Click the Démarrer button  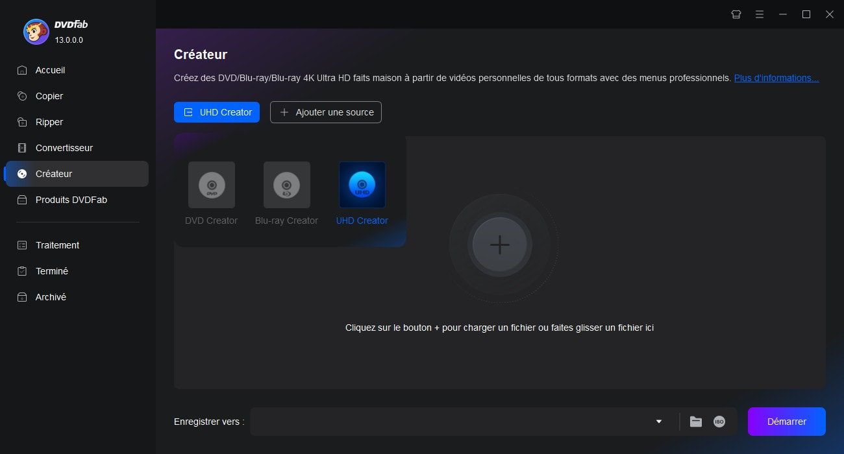(787, 422)
